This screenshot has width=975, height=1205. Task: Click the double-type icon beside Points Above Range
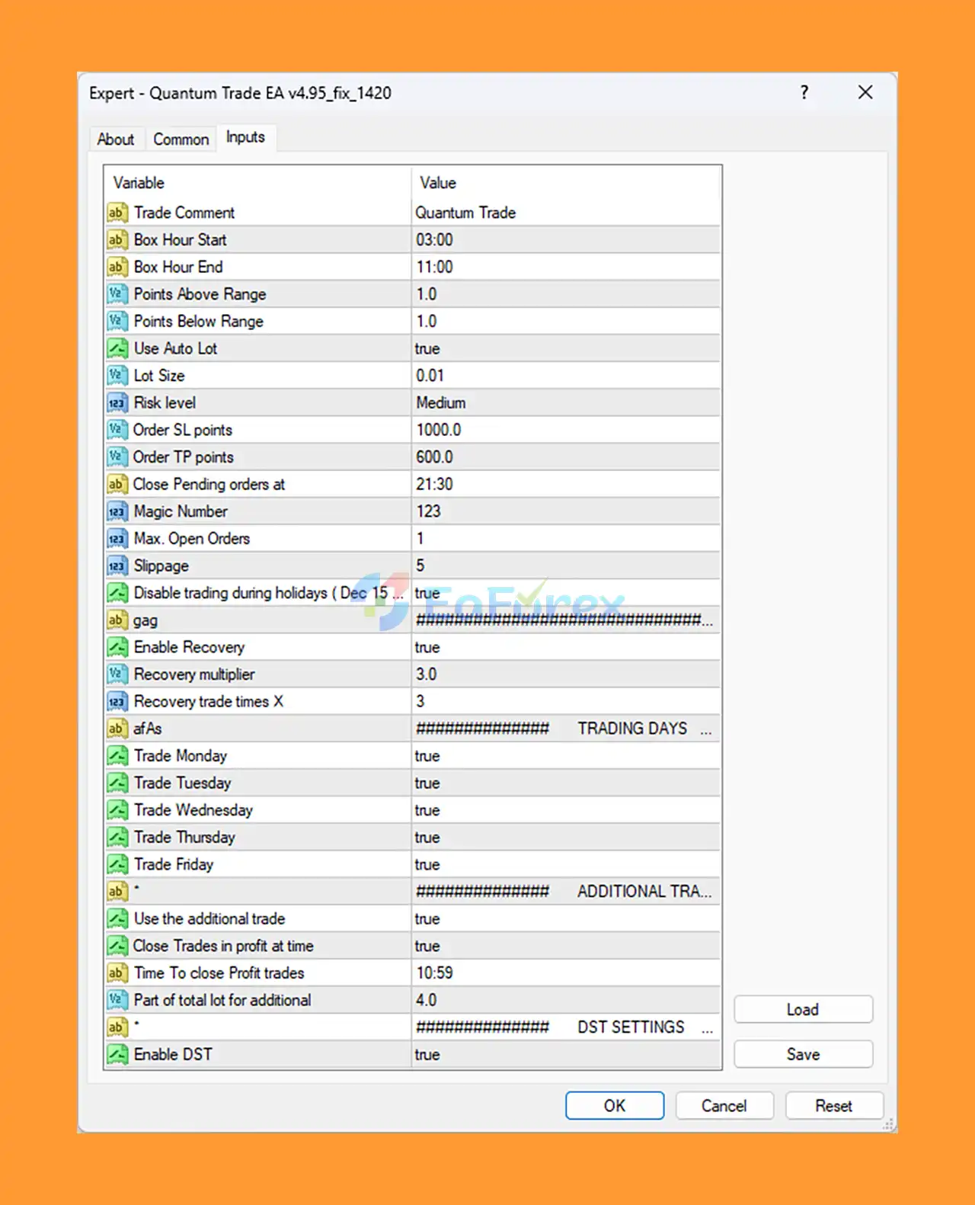(117, 294)
